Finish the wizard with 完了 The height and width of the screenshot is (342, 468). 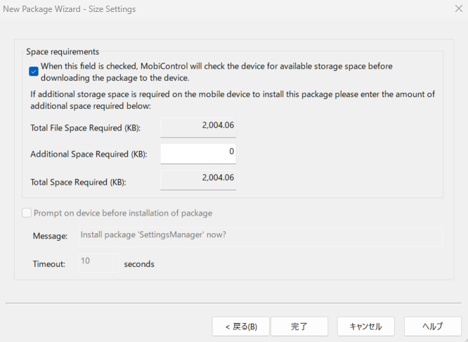(x=299, y=327)
